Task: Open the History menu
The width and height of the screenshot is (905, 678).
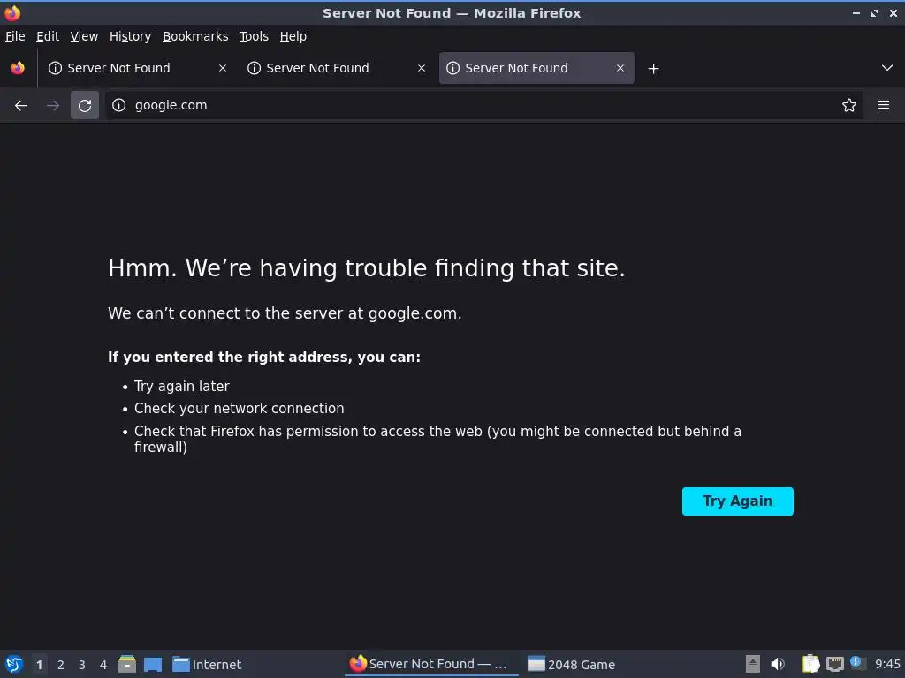Action: click(x=131, y=36)
